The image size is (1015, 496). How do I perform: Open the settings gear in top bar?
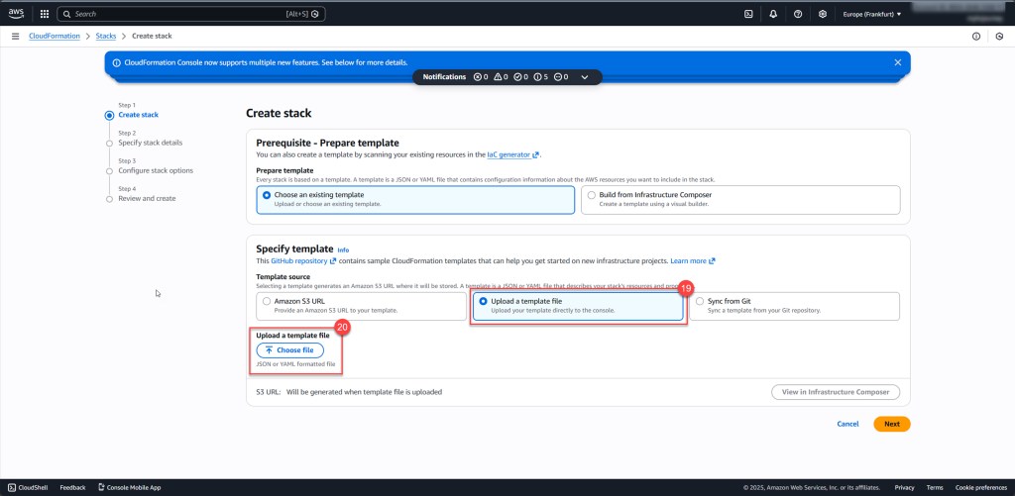click(x=823, y=14)
